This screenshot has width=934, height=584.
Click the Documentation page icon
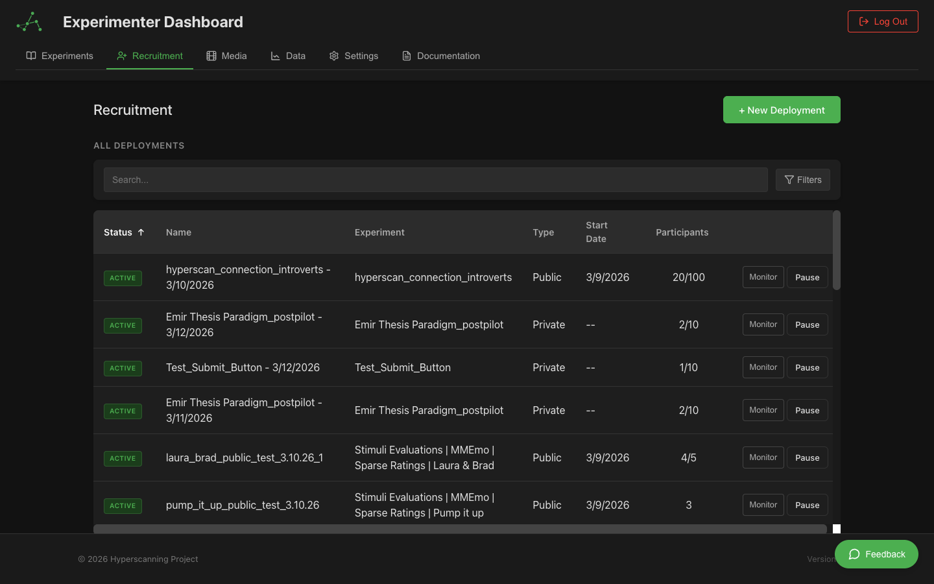pos(405,56)
